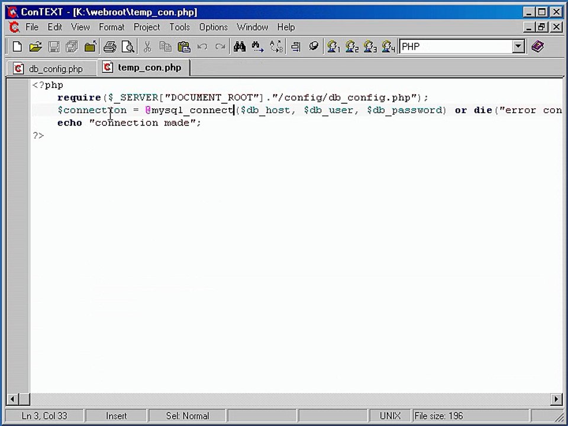Open the Window menu
The height and width of the screenshot is (426, 568).
click(253, 27)
